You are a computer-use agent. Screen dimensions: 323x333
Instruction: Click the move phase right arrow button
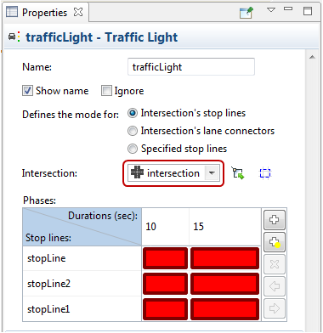pyautogui.click(x=275, y=308)
